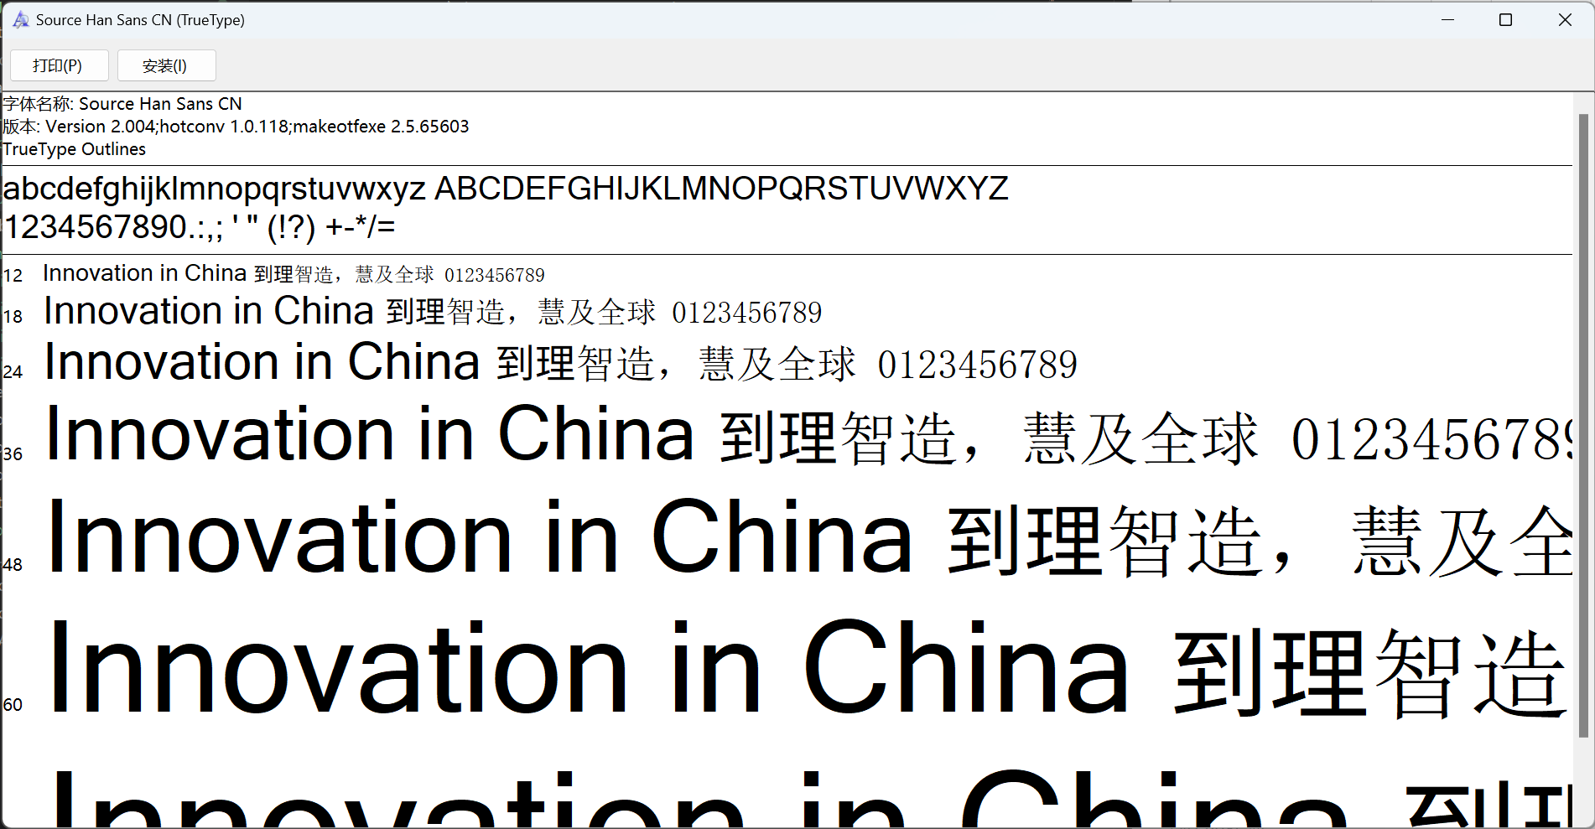Click the size 60 label
The width and height of the screenshot is (1595, 829).
pos(13,705)
